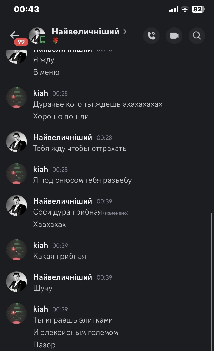Image resolution: width=214 pixels, height=351 pixels.
Task: Open the search in conversation icon
Action: [197, 35]
